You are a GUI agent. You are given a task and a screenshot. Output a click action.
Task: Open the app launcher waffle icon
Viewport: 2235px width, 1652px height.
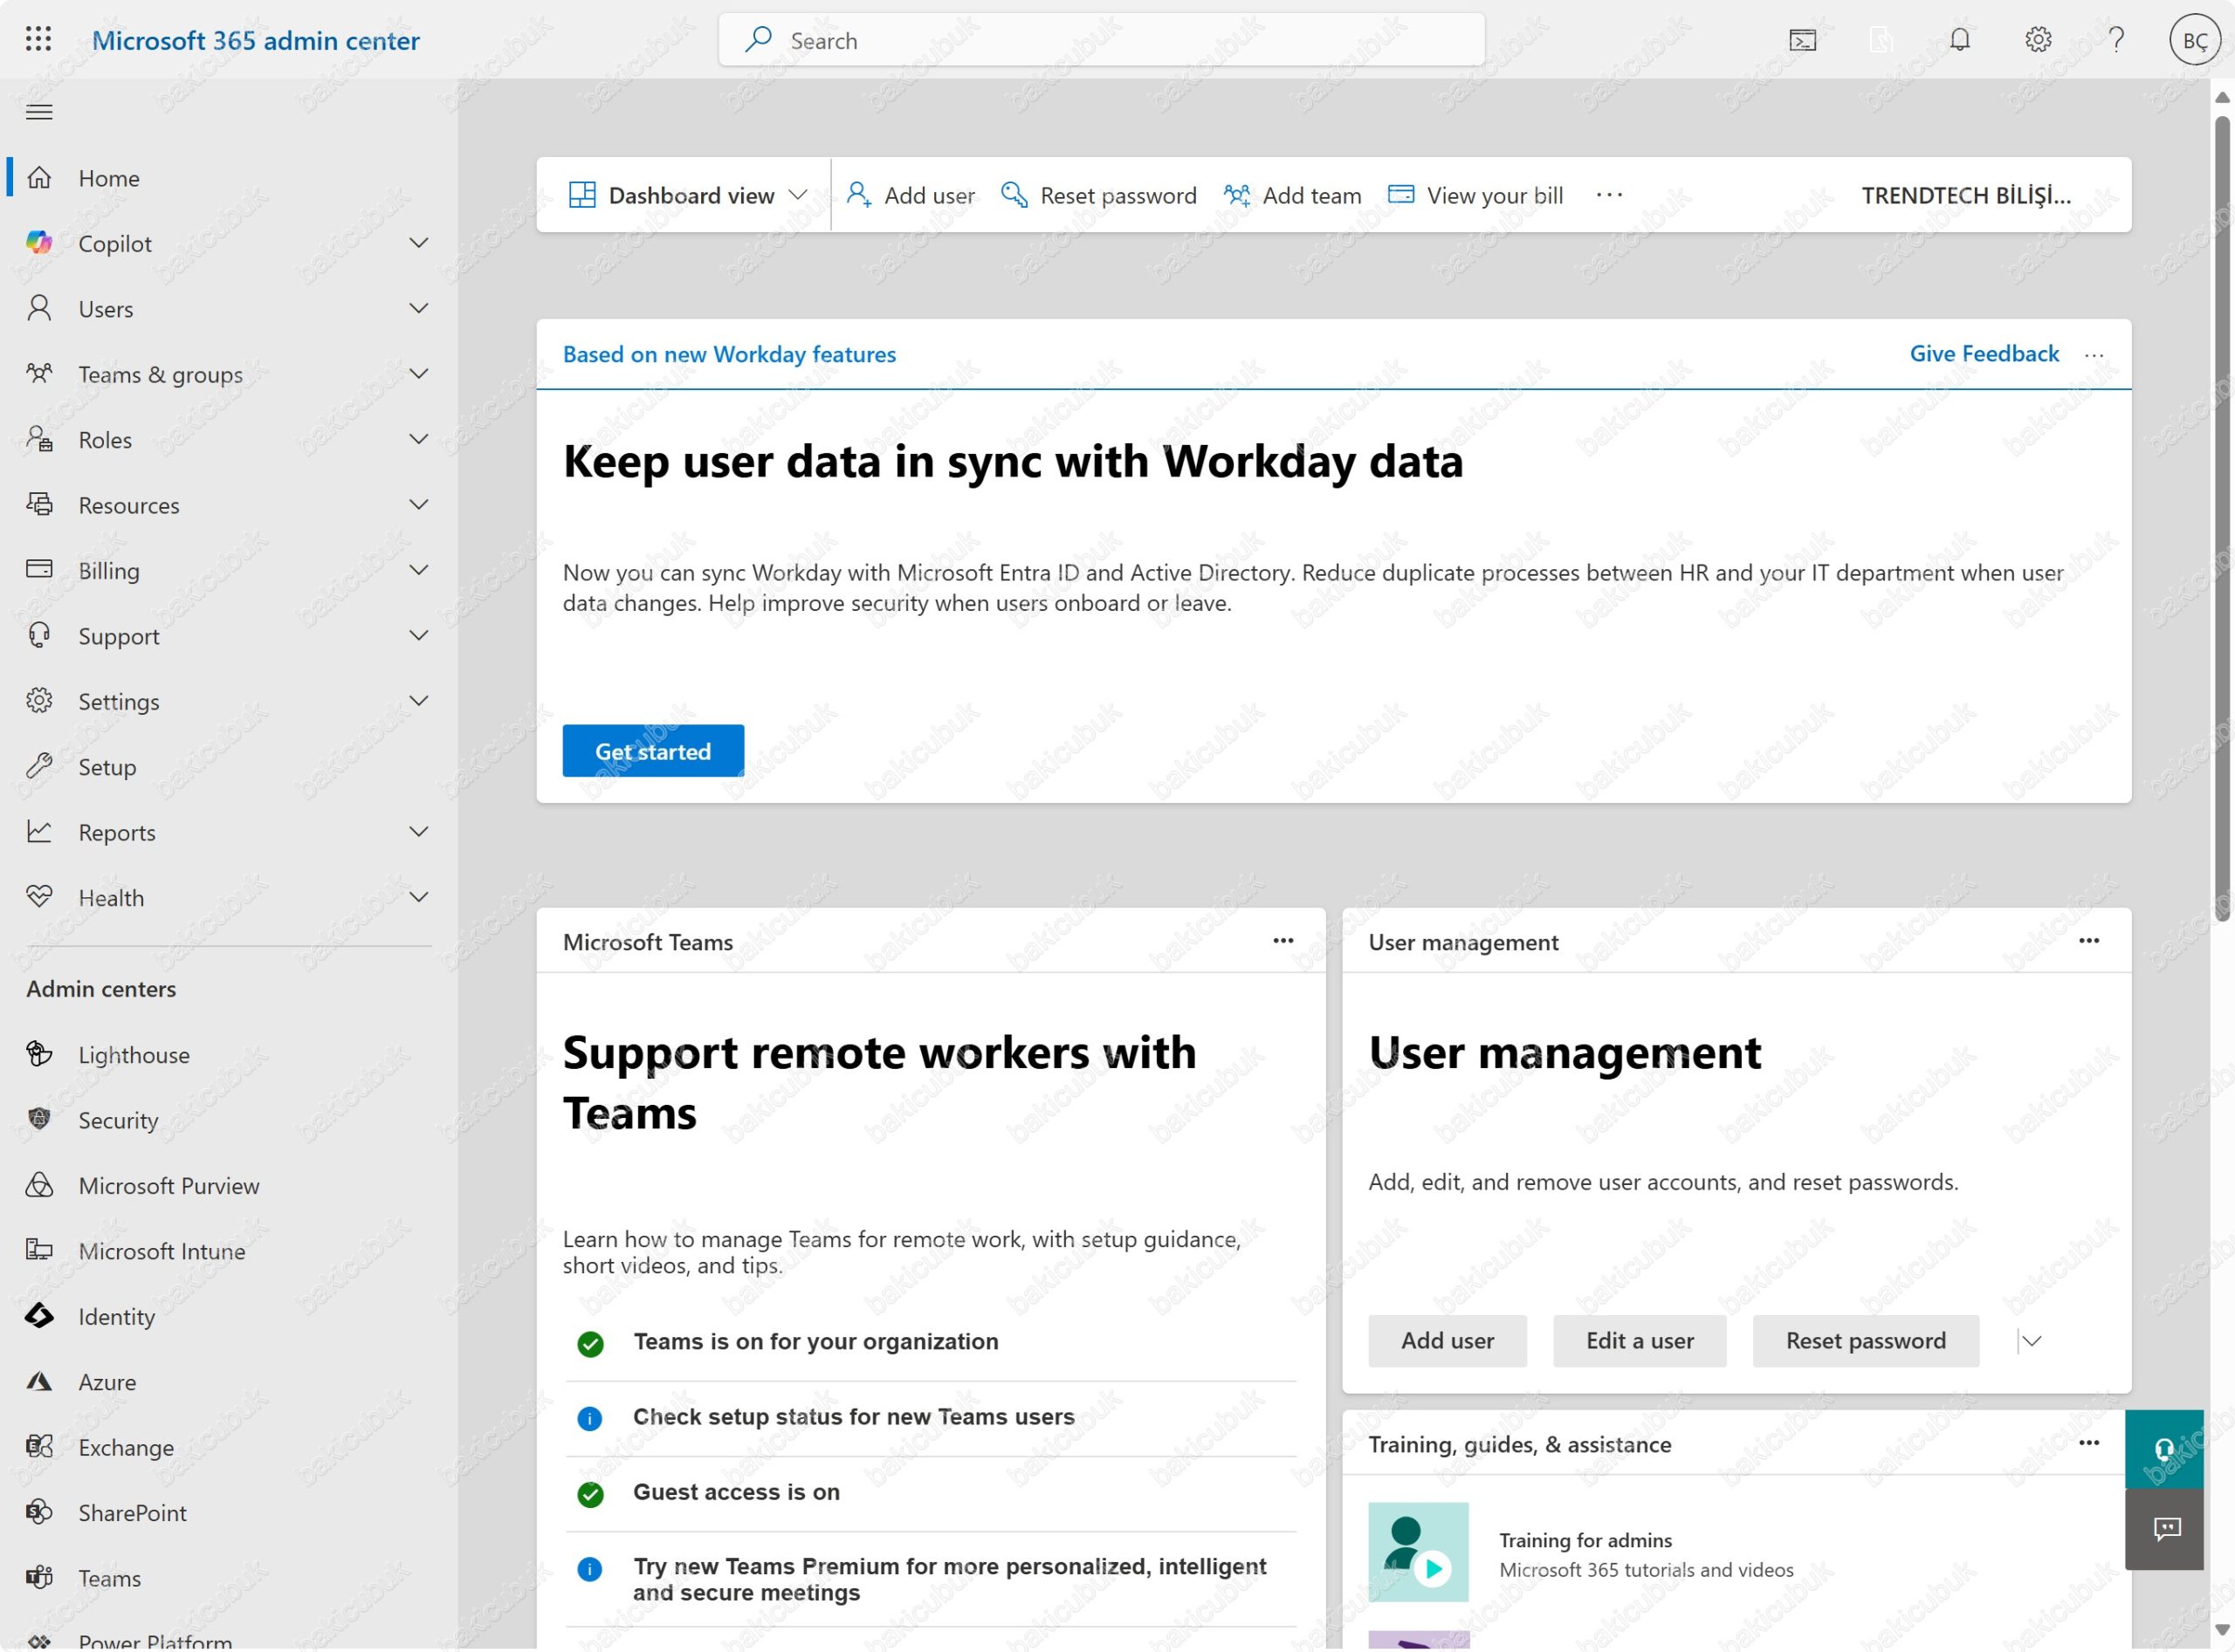coord(38,40)
